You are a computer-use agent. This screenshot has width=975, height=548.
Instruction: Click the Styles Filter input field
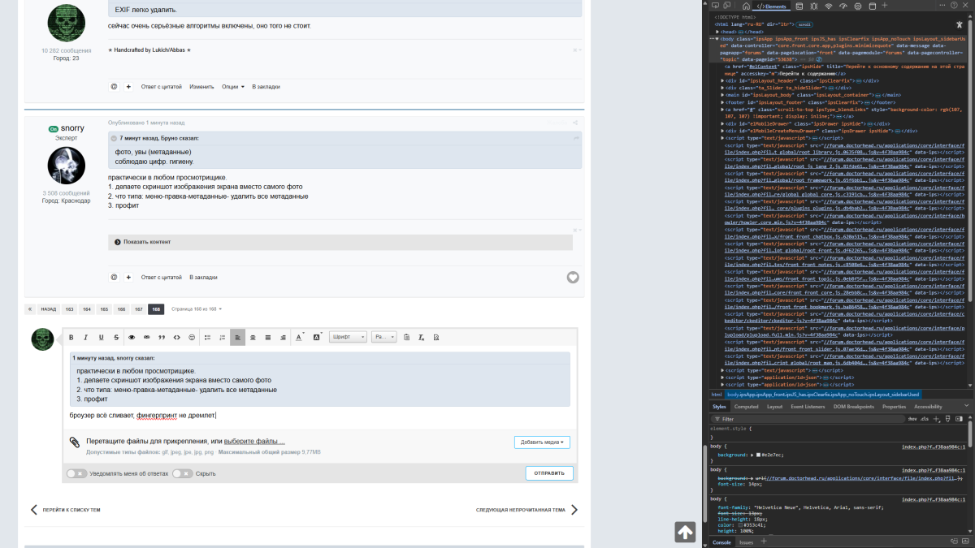point(804,419)
